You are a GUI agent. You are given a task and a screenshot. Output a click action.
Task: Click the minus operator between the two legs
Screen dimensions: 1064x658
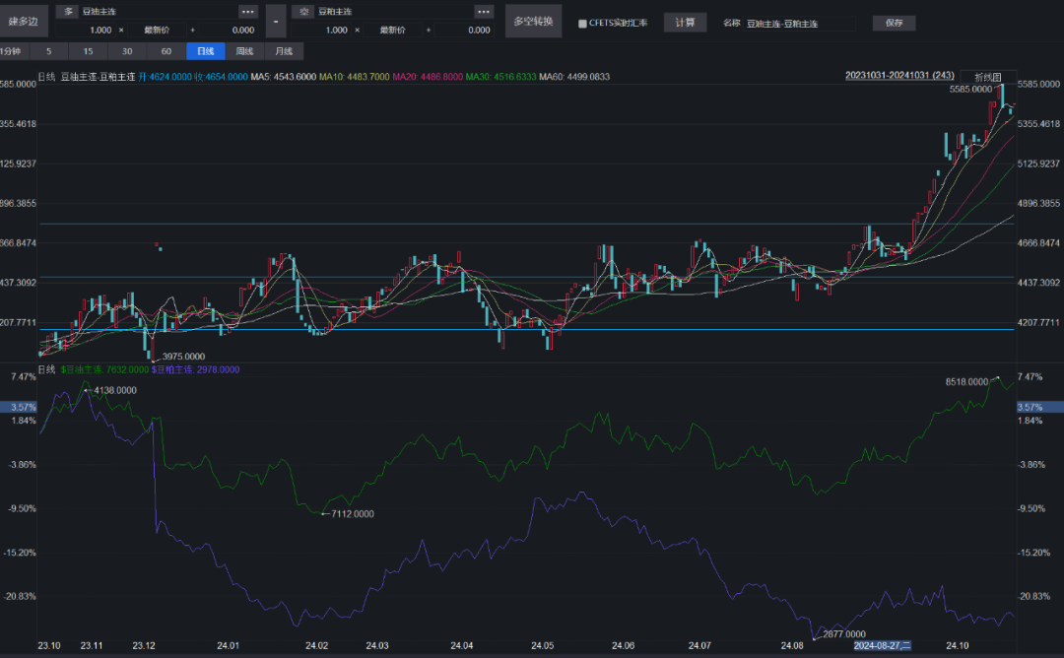click(x=276, y=21)
